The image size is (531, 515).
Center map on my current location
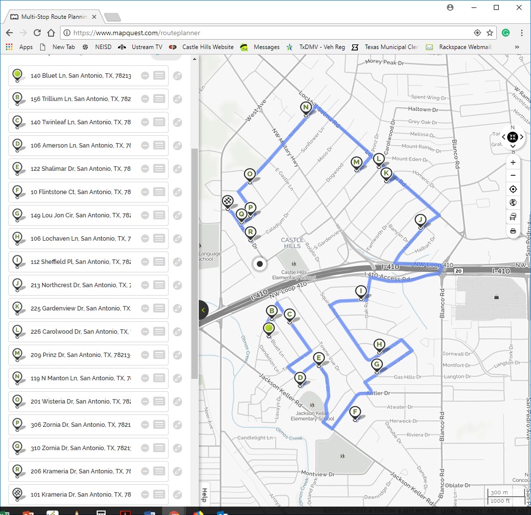[x=513, y=189]
